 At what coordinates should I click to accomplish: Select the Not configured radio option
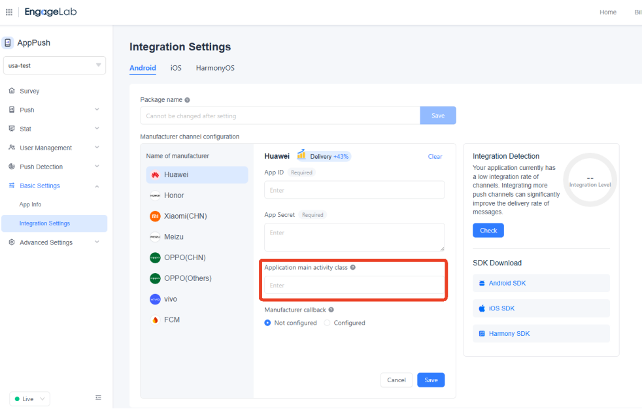267,323
